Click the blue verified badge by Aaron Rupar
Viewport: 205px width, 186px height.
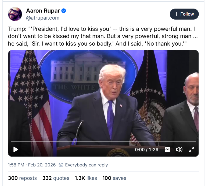pos(64,11)
